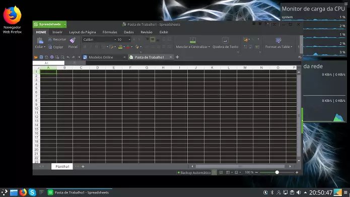Click the Mesclar e Centralizar icon
Viewport: 350px width, 197px height.
pos(193,40)
